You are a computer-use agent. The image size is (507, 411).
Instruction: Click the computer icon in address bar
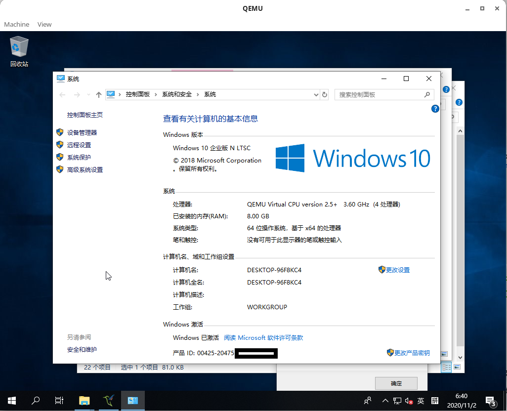(x=111, y=94)
